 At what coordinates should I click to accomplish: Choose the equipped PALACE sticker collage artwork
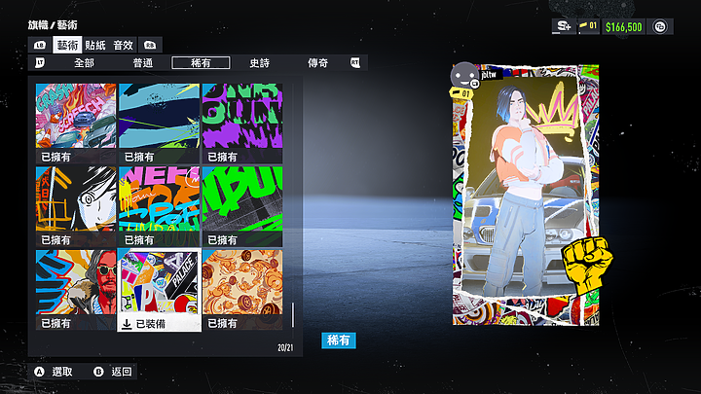pos(159,290)
